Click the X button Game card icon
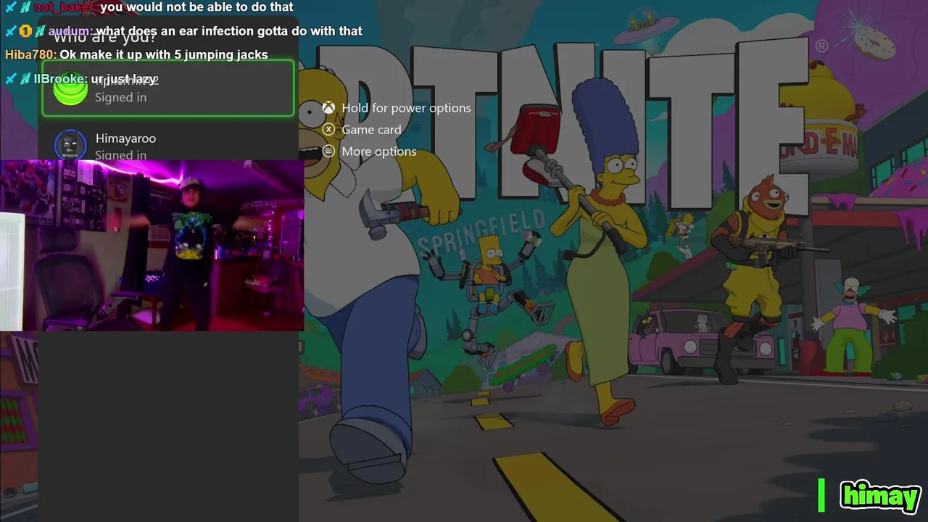928x522 pixels. point(328,130)
